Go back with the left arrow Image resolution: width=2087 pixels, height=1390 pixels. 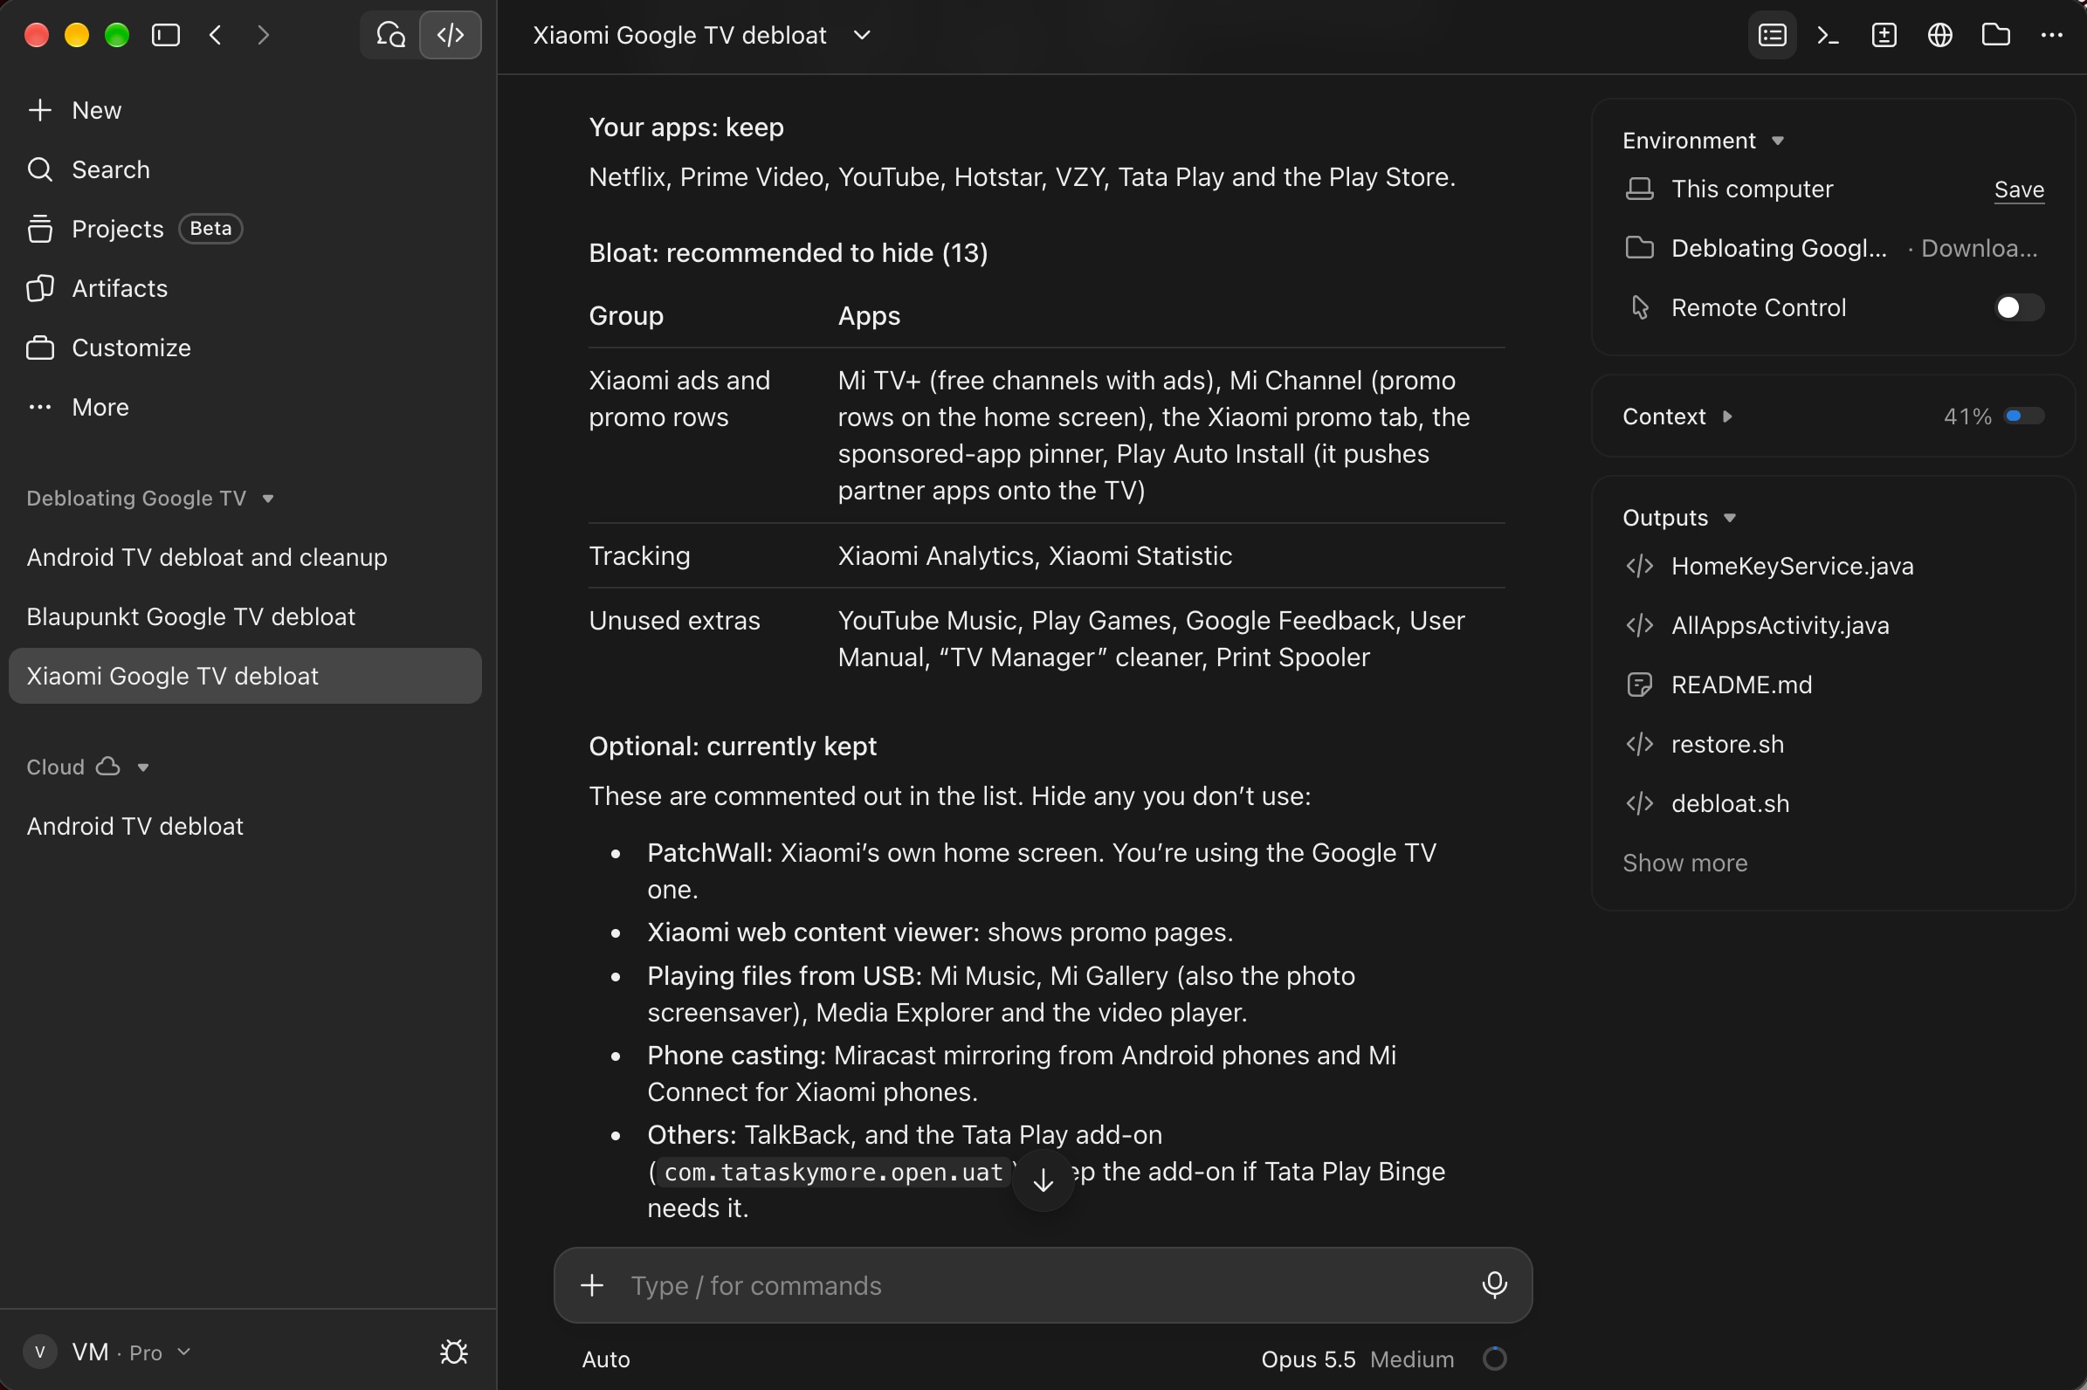pyautogui.click(x=216, y=36)
